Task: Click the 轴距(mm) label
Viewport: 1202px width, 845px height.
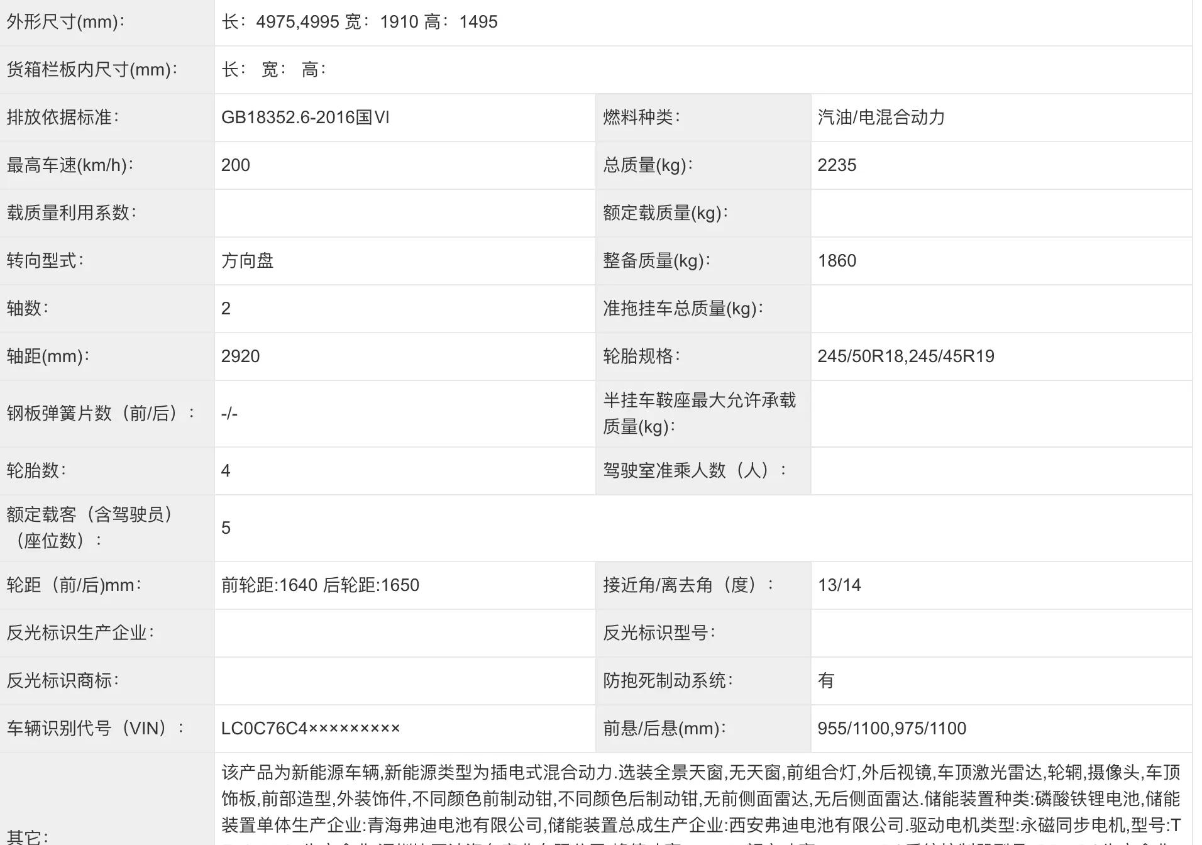Action: [48, 356]
